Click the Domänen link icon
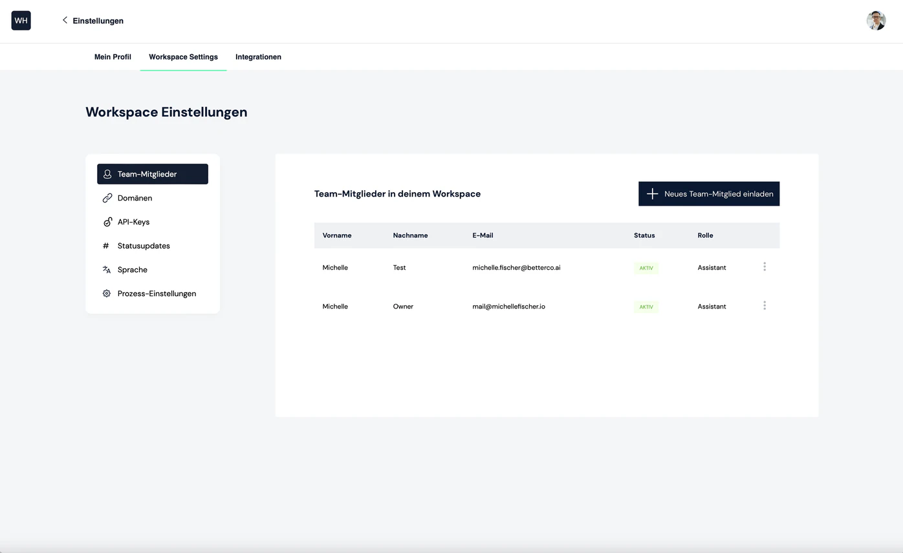903x553 pixels. tap(107, 198)
